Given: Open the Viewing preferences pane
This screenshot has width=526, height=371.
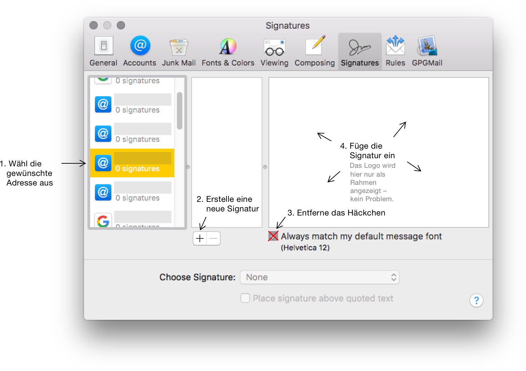Looking at the screenshot, I should pos(274,51).
